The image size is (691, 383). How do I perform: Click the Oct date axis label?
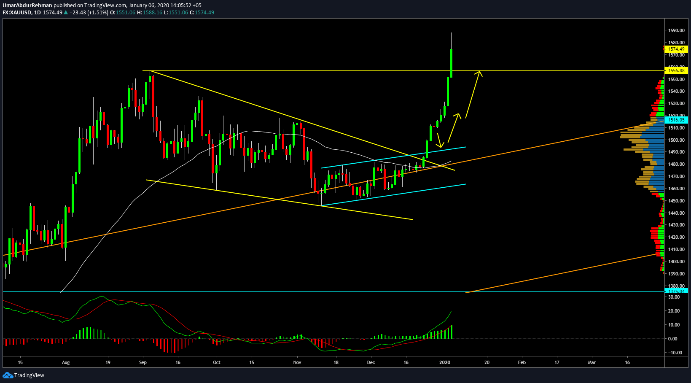click(217, 362)
